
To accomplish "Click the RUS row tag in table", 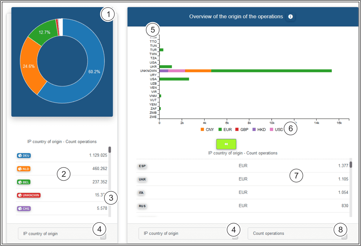I will (142, 206).
